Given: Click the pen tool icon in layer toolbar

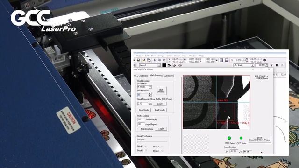Looking at the screenshot, I should point(174,65).
